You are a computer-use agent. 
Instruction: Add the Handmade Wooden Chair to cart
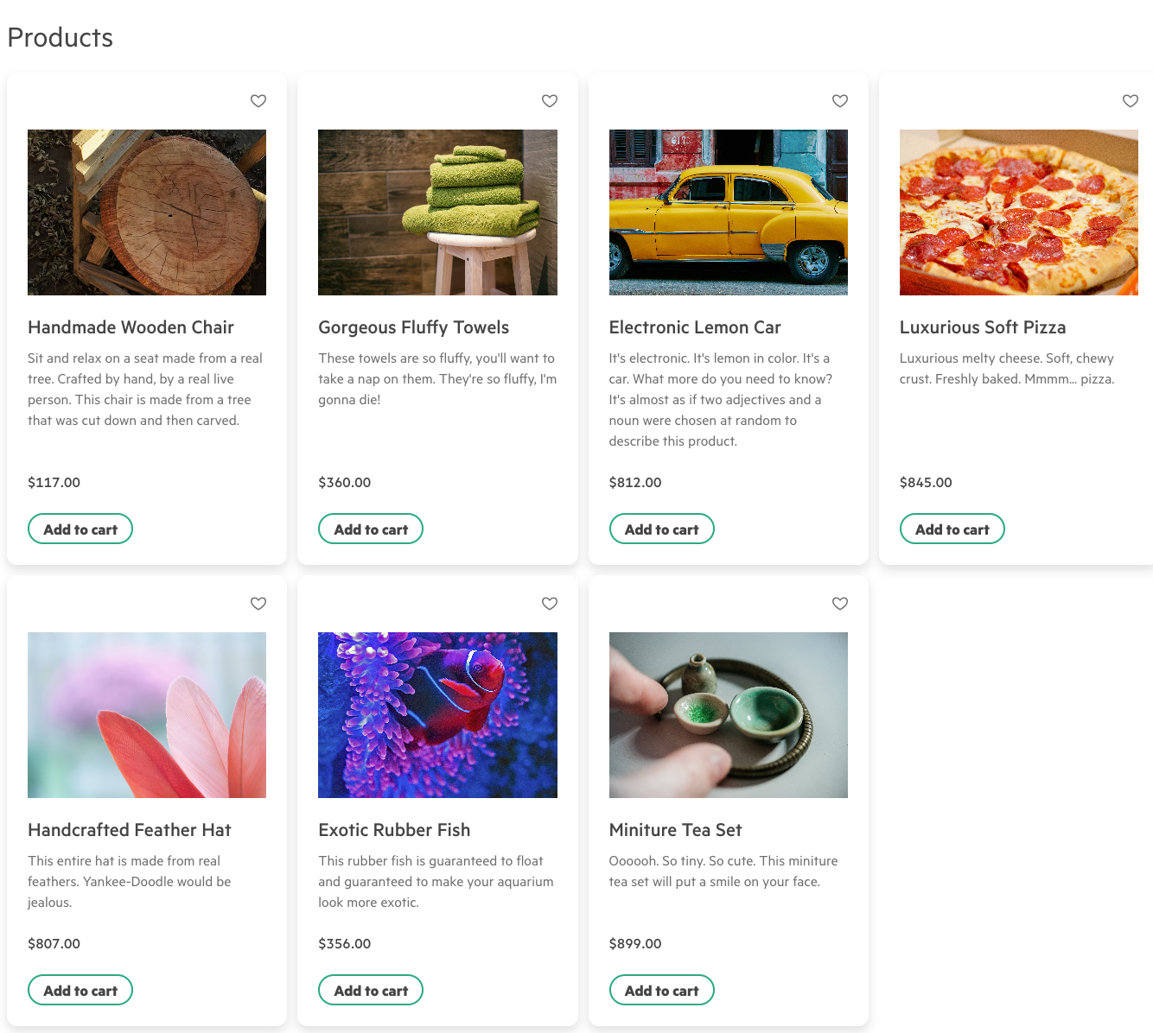[80, 529]
